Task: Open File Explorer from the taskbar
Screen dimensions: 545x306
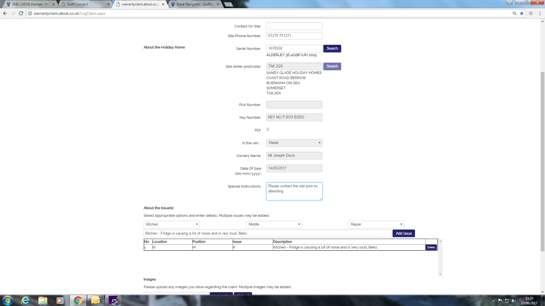Action: tap(43, 300)
